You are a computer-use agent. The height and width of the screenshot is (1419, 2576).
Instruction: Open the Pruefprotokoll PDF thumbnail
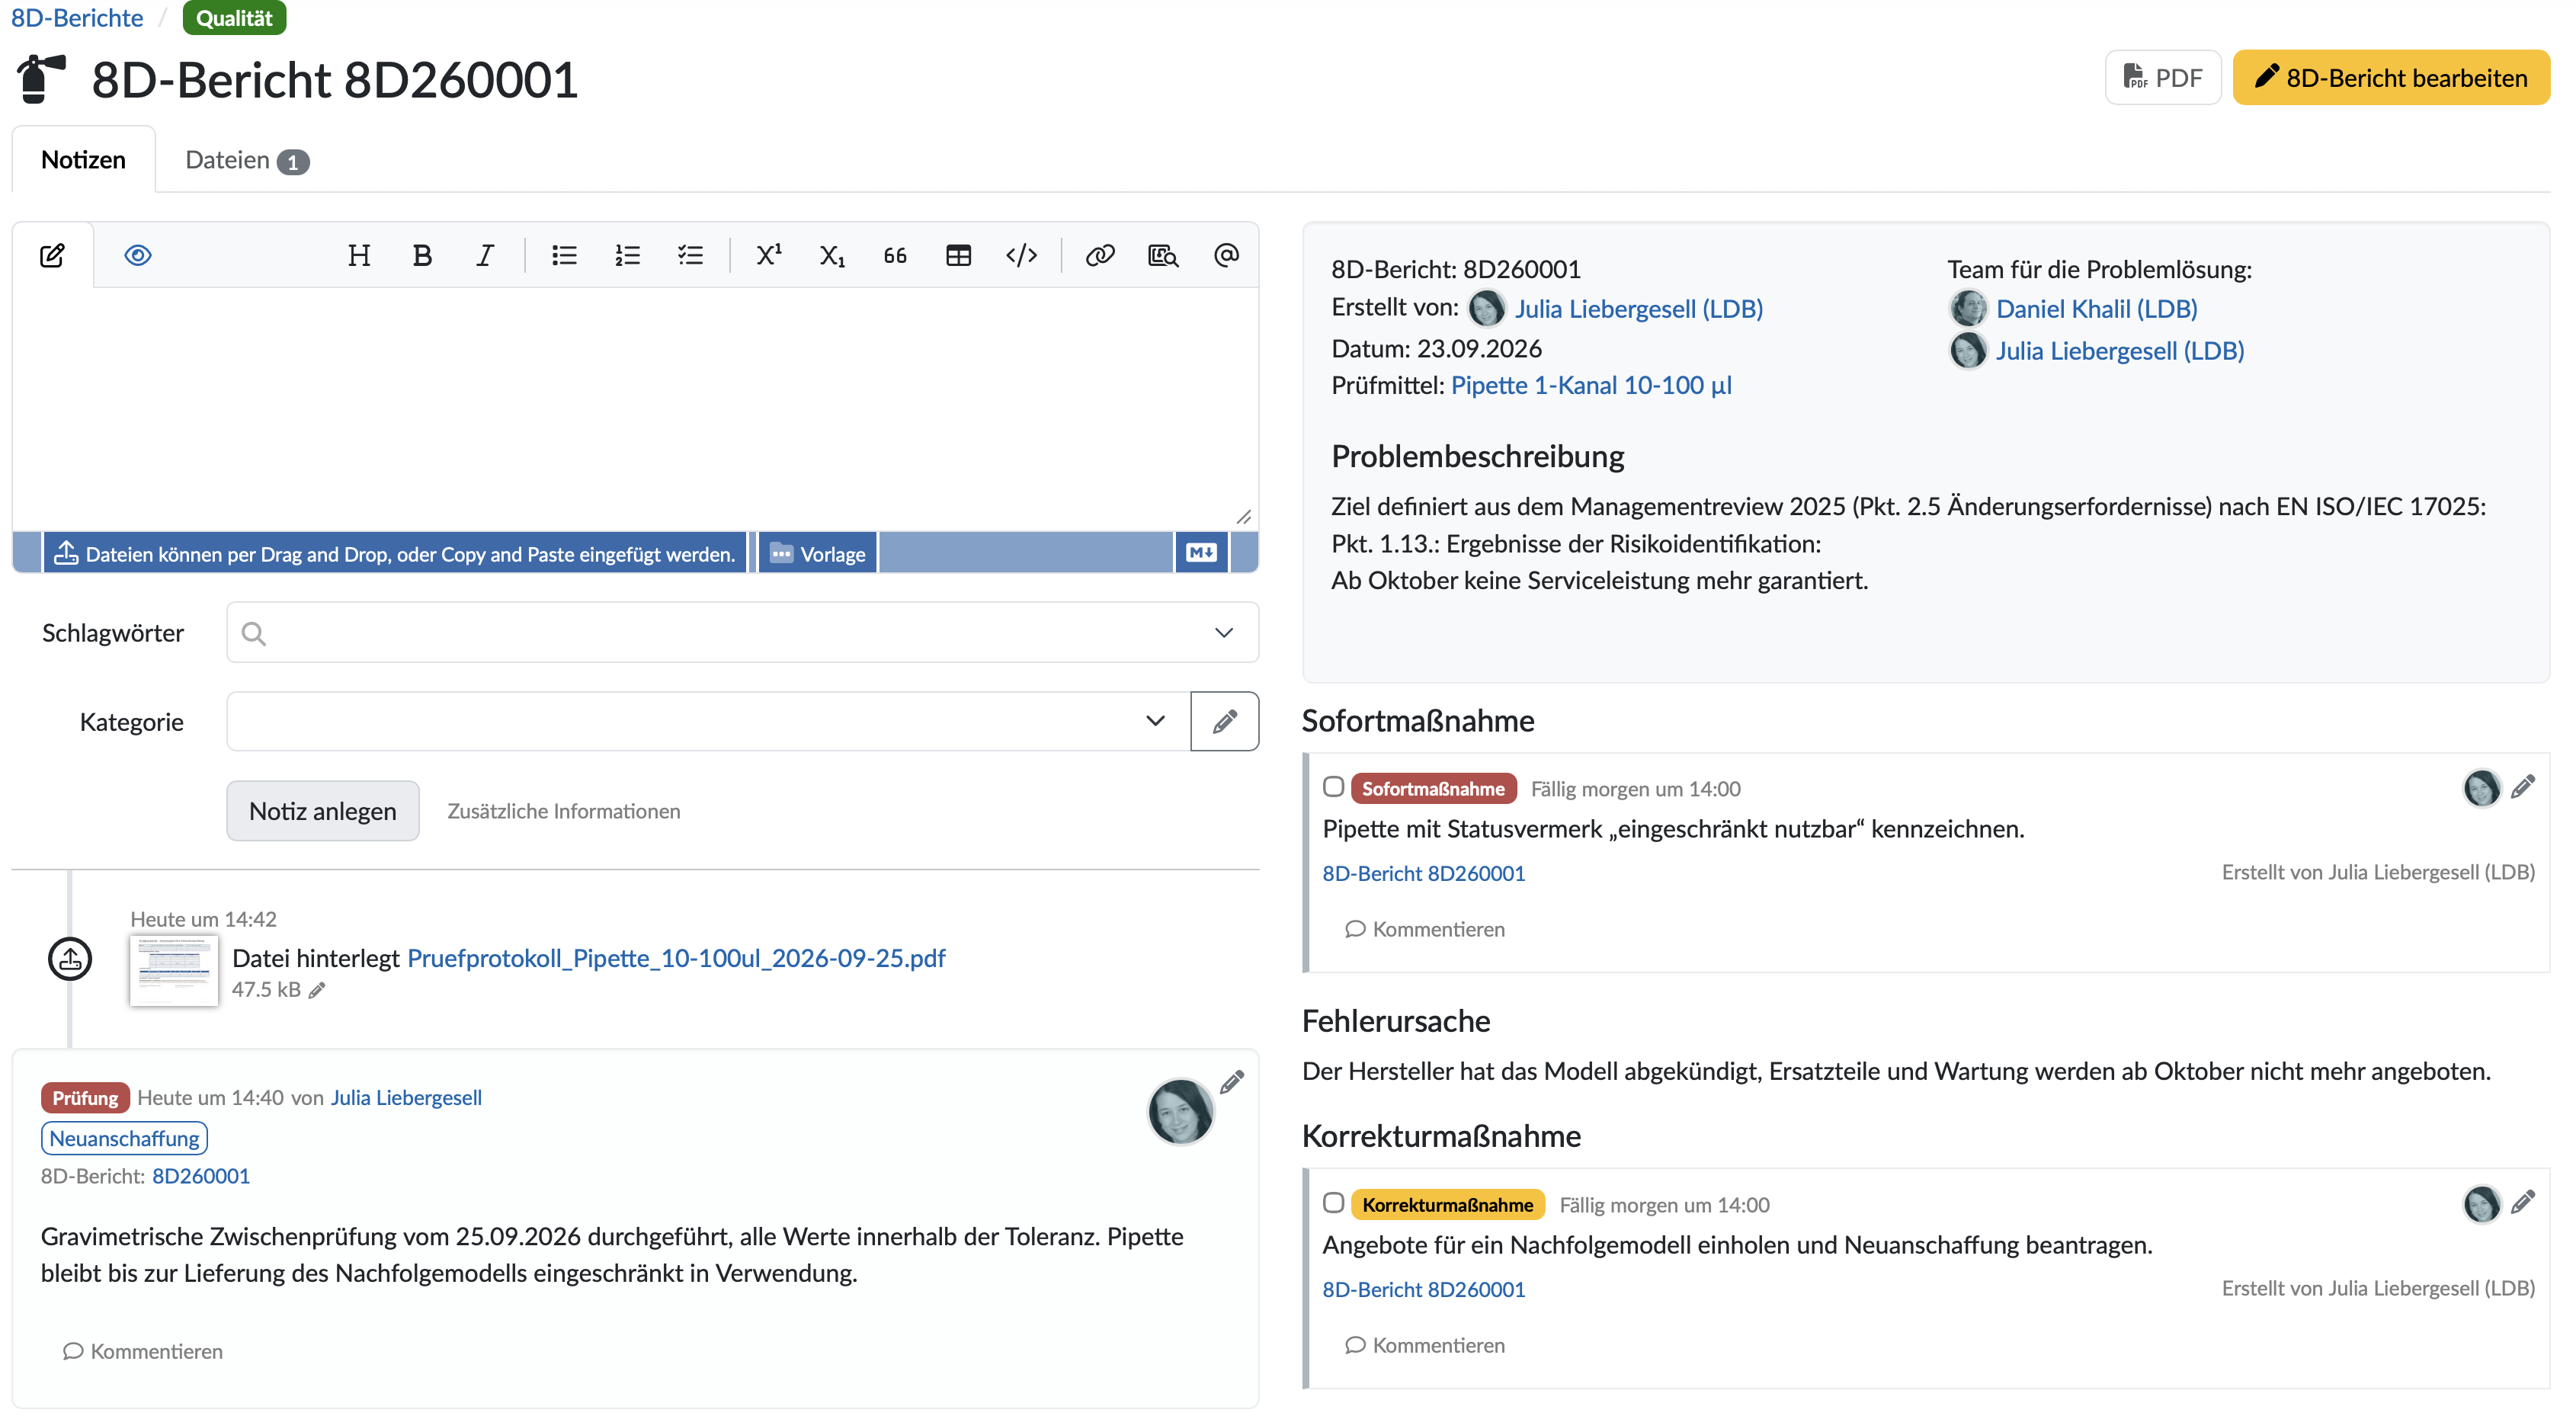click(174, 970)
